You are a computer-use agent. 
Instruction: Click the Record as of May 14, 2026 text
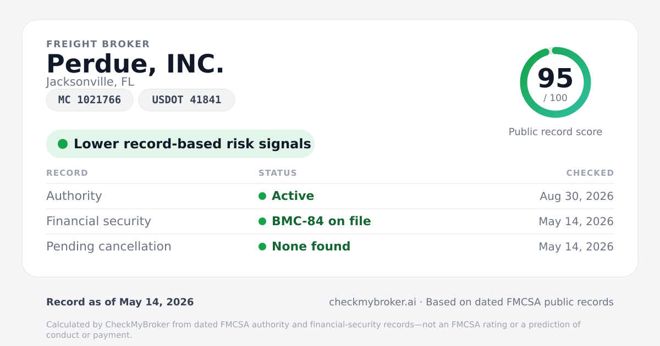tap(120, 302)
